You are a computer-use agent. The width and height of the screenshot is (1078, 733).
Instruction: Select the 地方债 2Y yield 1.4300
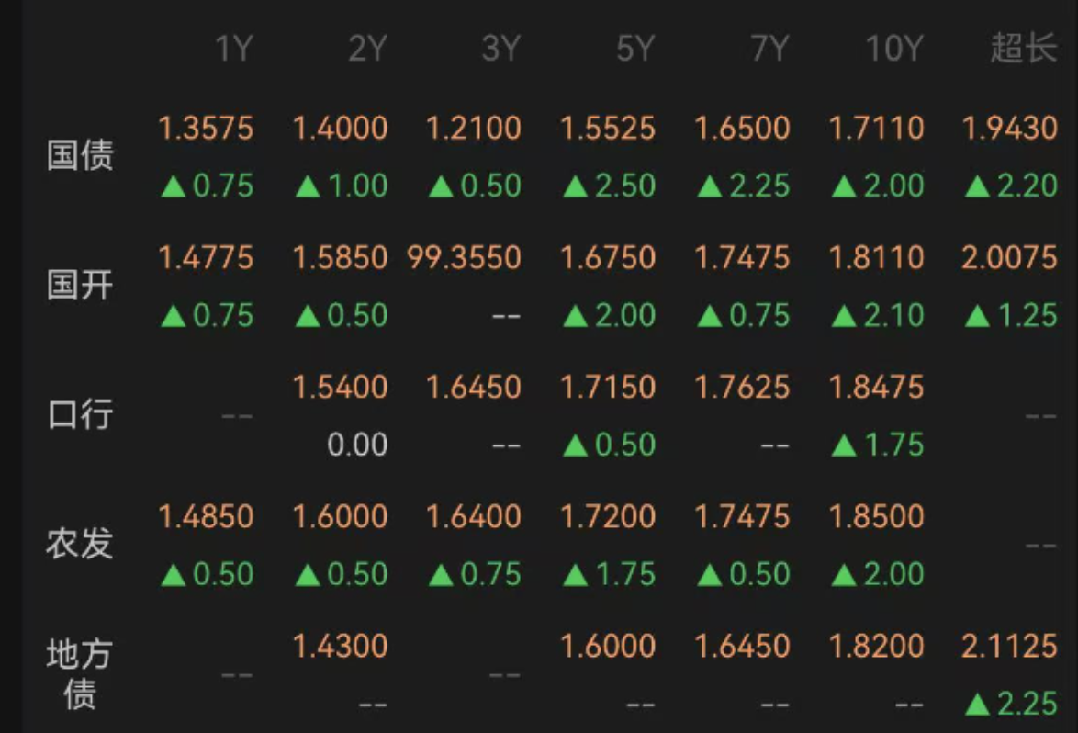(340, 646)
